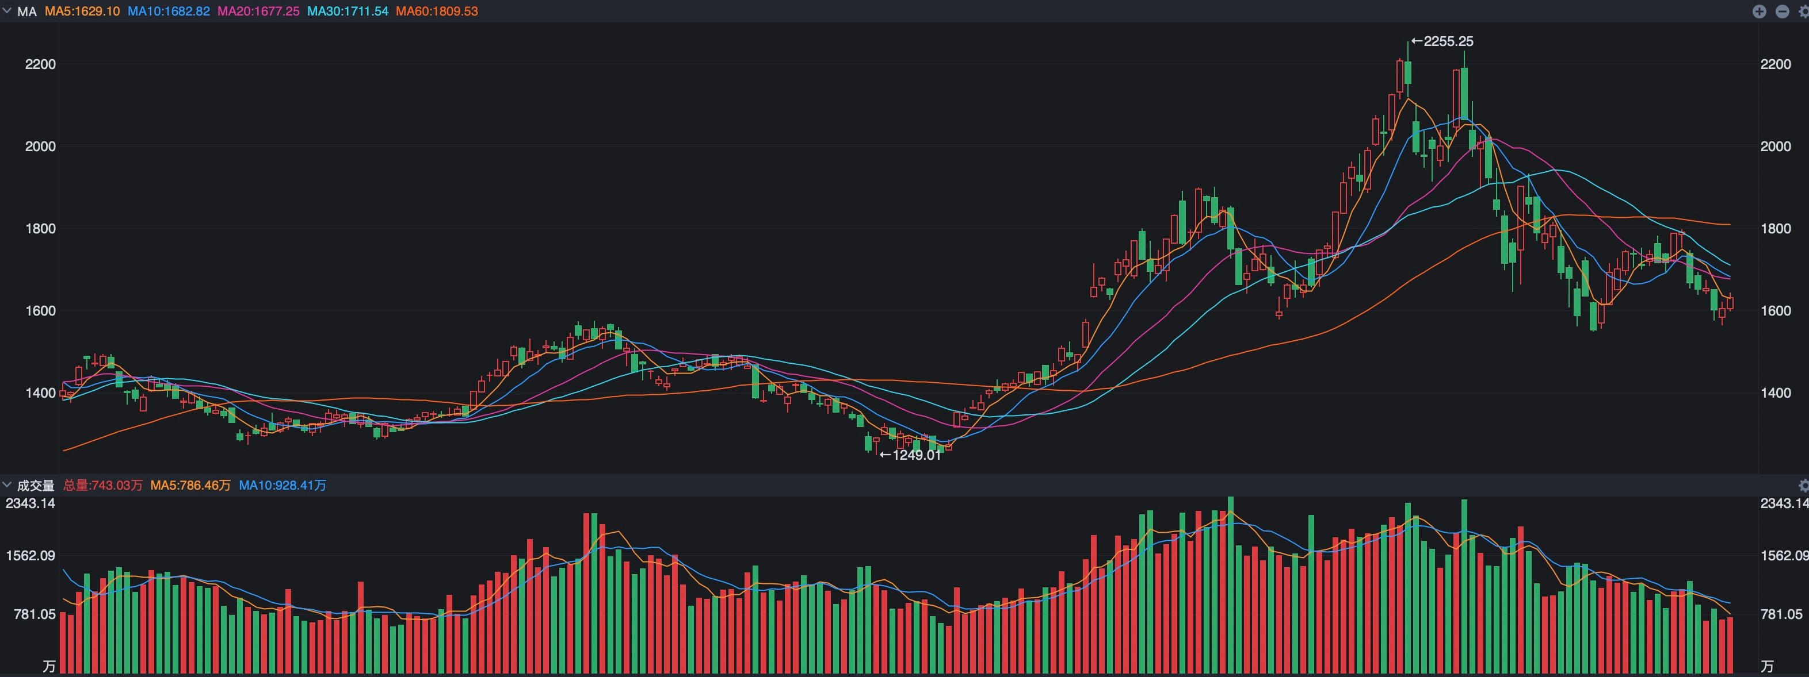Image resolution: width=1809 pixels, height=677 pixels.
Task: Click the 1249.01 low price marker
Action: pos(910,455)
